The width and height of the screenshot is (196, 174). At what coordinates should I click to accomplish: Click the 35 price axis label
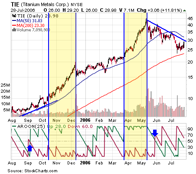coord(190,32)
